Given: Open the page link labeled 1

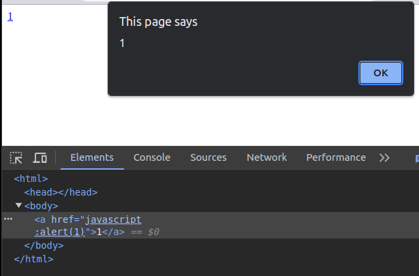Looking at the screenshot, I should pyautogui.click(x=10, y=16).
